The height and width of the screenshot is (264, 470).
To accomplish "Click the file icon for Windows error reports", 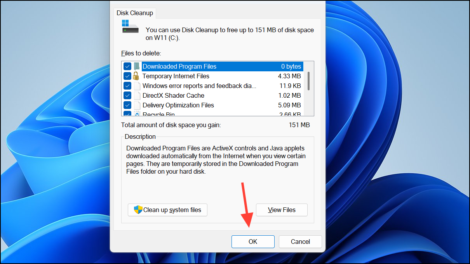I will (137, 86).
